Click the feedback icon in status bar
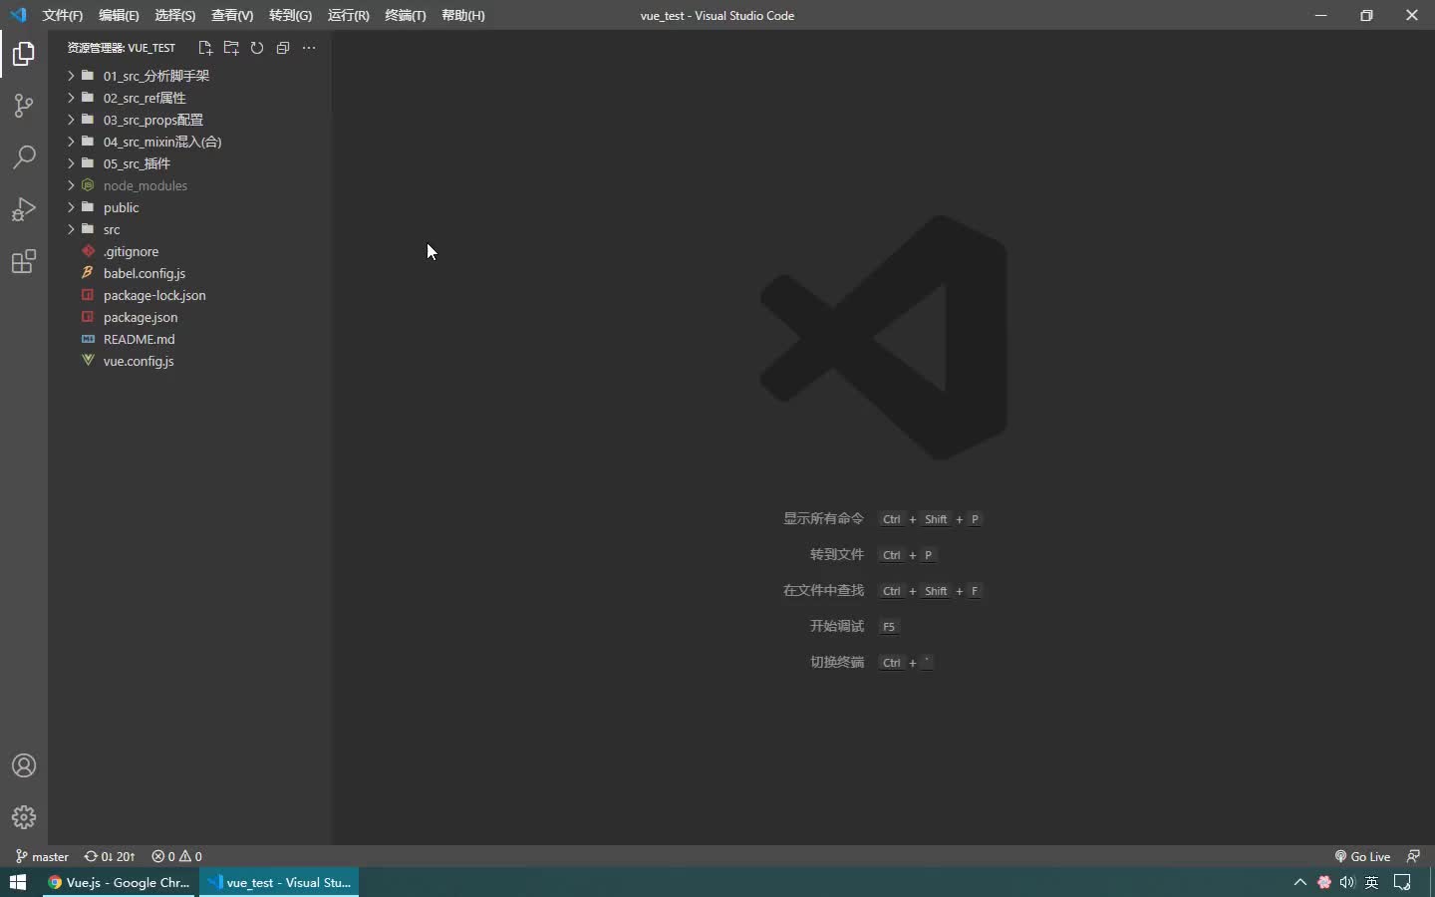The image size is (1435, 897). [x=1413, y=856]
